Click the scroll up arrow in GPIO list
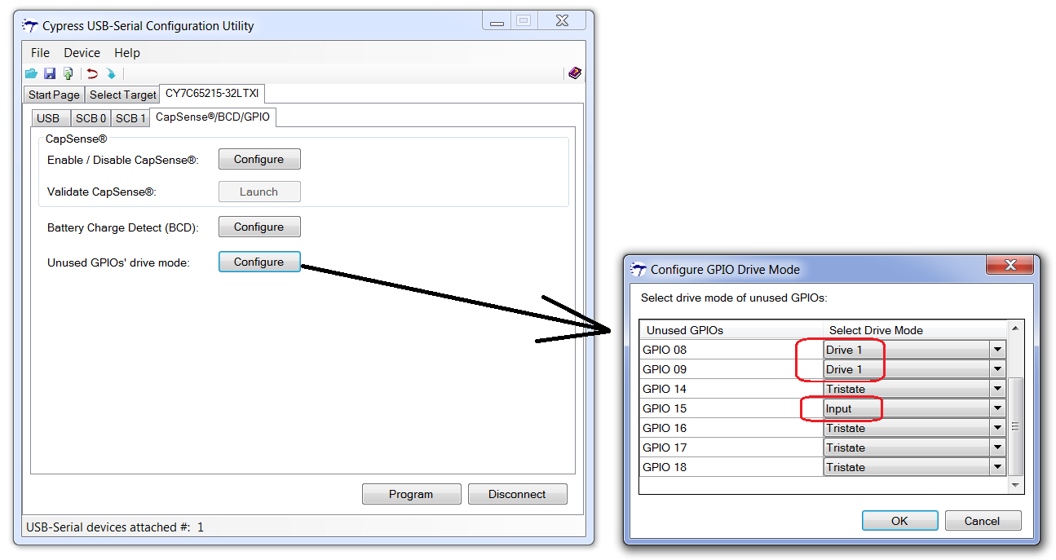 pos(1015,329)
